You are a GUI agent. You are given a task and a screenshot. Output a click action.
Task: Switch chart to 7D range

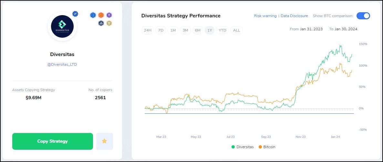tap(160, 30)
